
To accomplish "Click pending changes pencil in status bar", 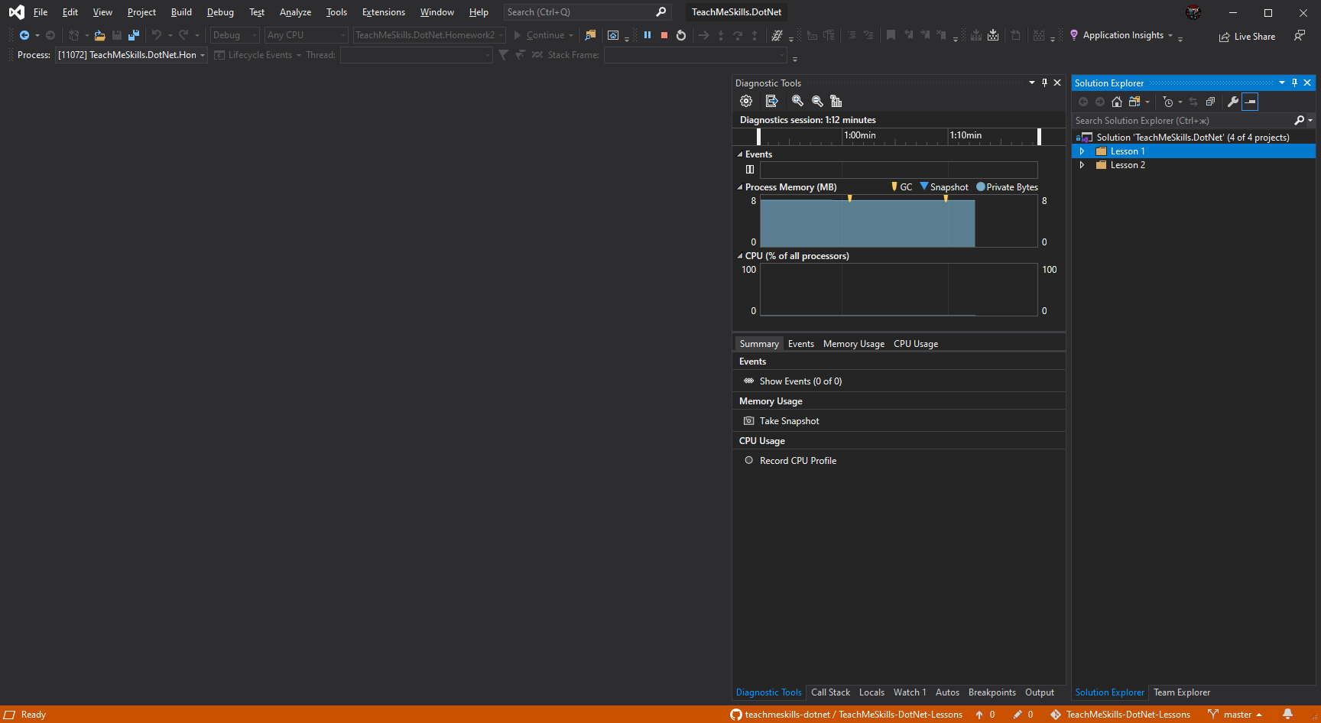I will pos(1018,715).
